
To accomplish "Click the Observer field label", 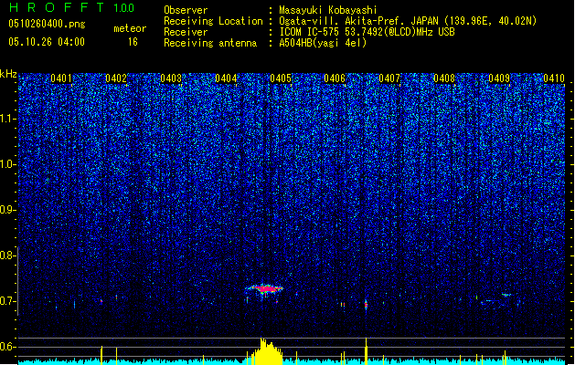I will [186, 10].
